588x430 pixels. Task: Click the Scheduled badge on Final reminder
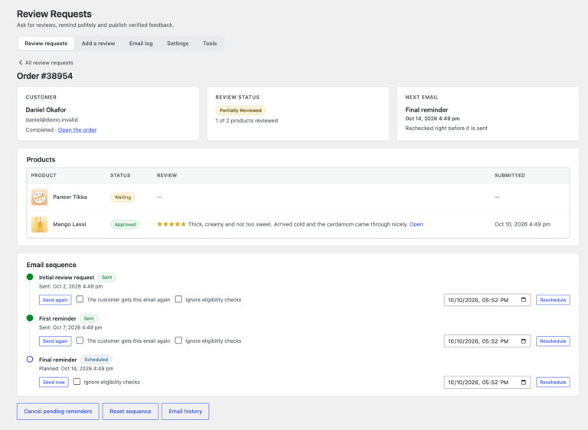[96, 360]
